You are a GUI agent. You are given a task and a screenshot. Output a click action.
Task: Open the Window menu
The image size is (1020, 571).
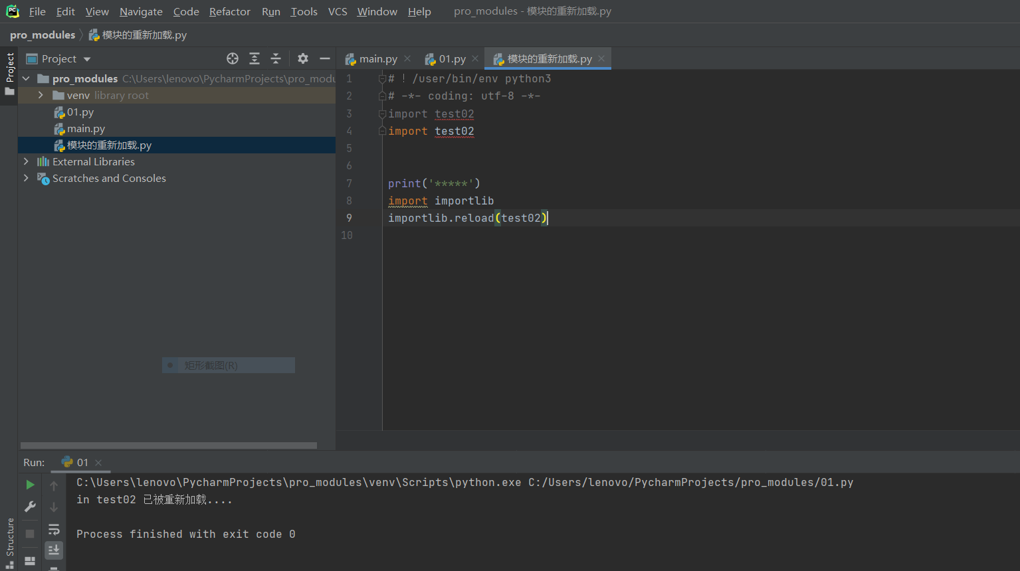pyautogui.click(x=377, y=11)
